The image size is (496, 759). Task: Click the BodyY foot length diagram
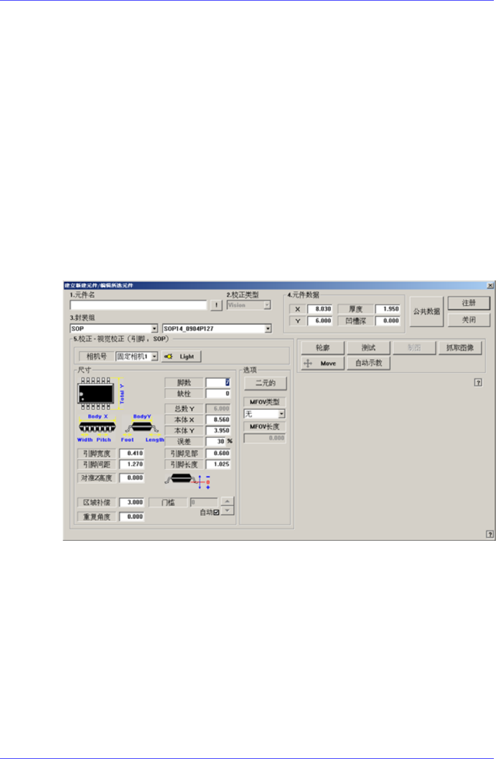(142, 428)
